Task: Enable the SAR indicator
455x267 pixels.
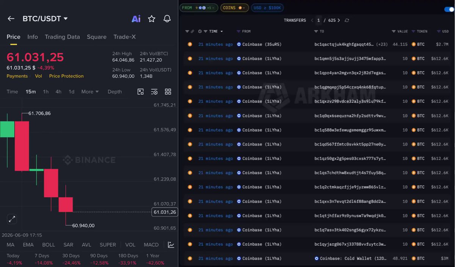Action: pos(68,245)
